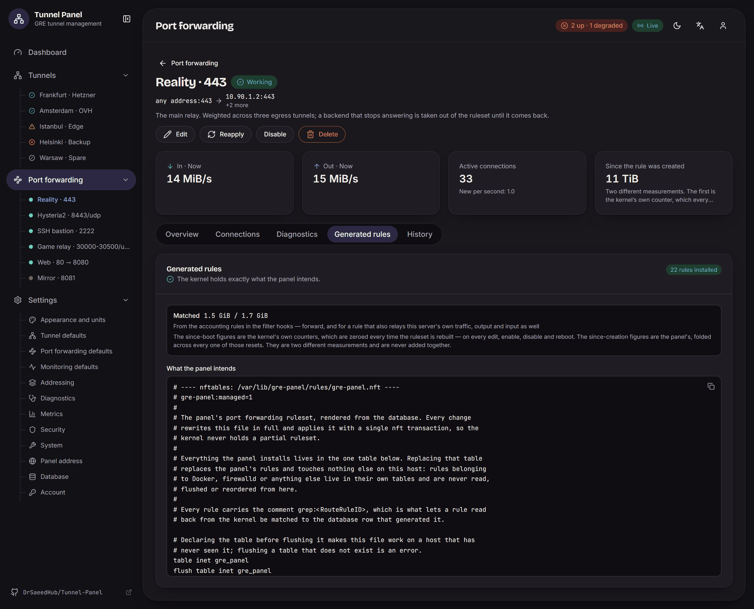Click the GitHub icon in sidebar footer

point(15,592)
